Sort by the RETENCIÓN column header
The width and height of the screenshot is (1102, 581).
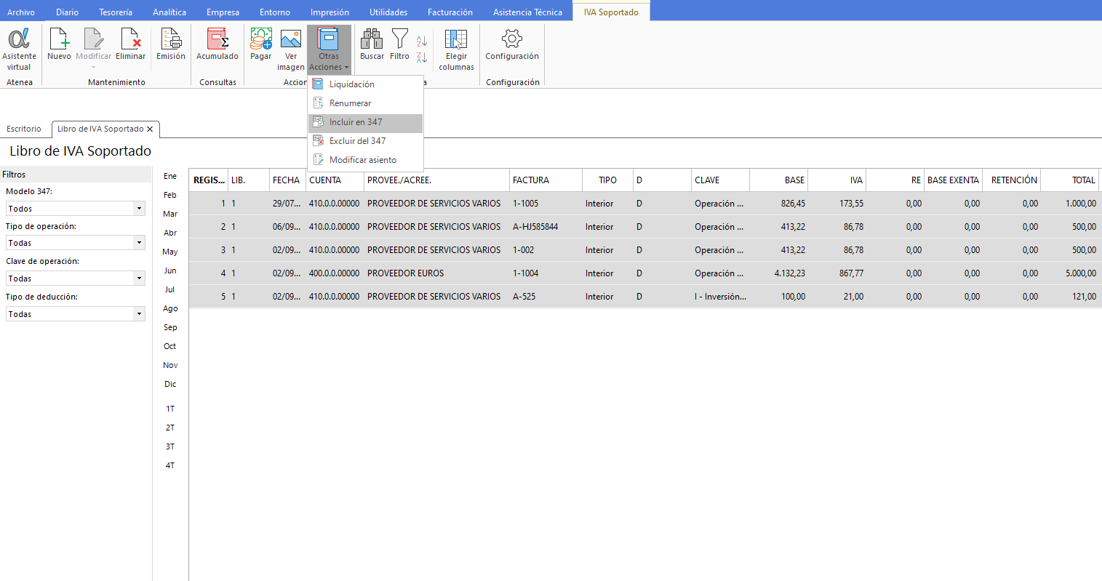pos(1011,180)
